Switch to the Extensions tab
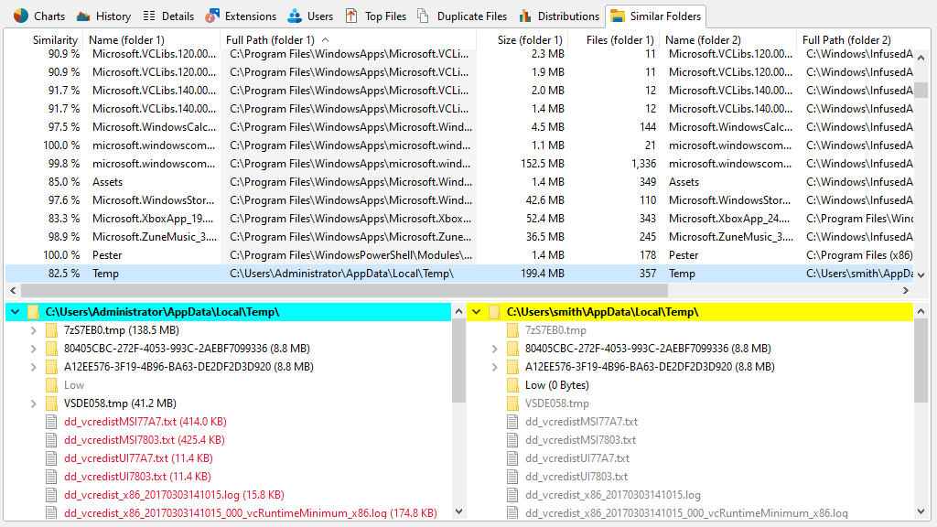 (241, 16)
